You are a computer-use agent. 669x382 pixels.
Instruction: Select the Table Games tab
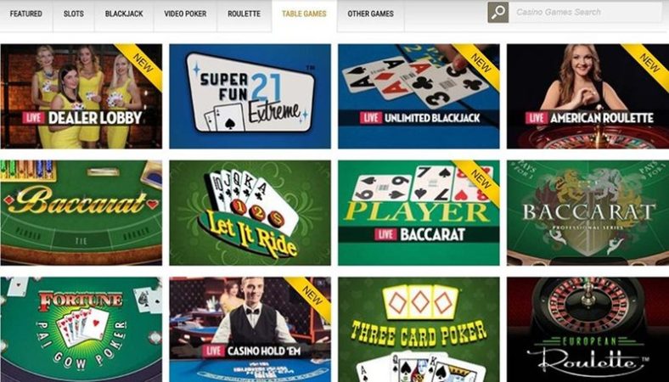pos(304,14)
